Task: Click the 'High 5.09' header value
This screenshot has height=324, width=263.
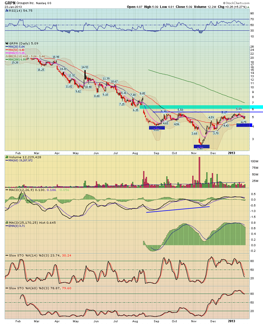Action: click(x=151, y=7)
